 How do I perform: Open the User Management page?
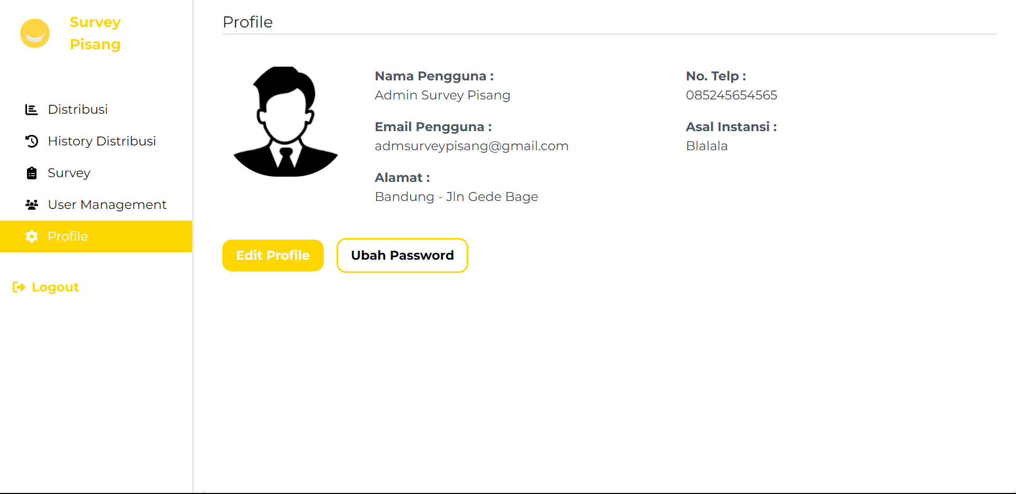pos(107,204)
